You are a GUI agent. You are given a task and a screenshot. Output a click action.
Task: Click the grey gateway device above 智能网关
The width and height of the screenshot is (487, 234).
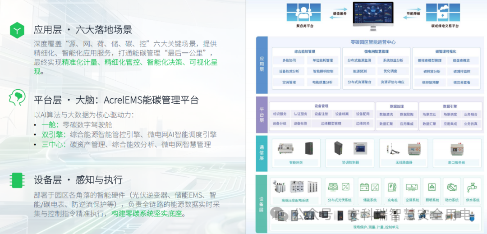[286, 149]
